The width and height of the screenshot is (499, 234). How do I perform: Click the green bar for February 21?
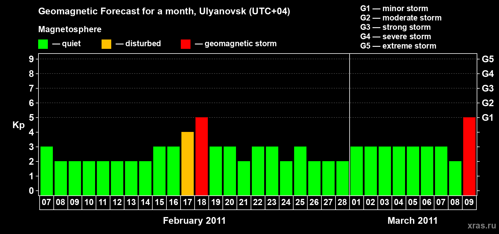[x=244, y=178]
